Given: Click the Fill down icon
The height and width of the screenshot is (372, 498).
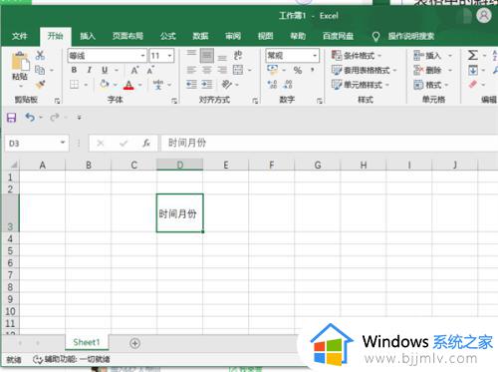Looking at the screenshot, I should coord(473,70).
